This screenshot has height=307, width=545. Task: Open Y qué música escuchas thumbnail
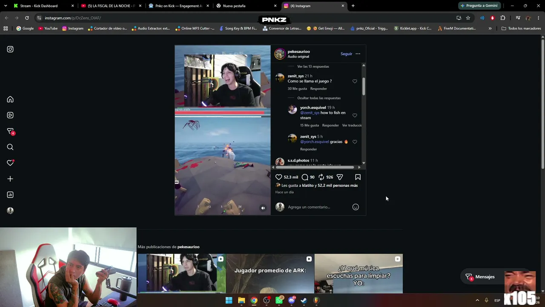(359, 273)
